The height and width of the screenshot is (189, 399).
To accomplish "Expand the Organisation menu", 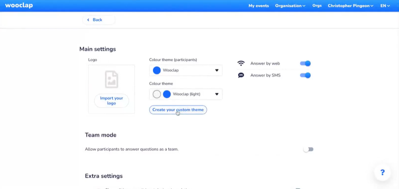I will [290, 6].
